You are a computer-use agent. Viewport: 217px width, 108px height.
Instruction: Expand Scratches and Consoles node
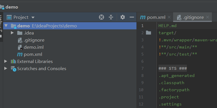pos(6,68)
